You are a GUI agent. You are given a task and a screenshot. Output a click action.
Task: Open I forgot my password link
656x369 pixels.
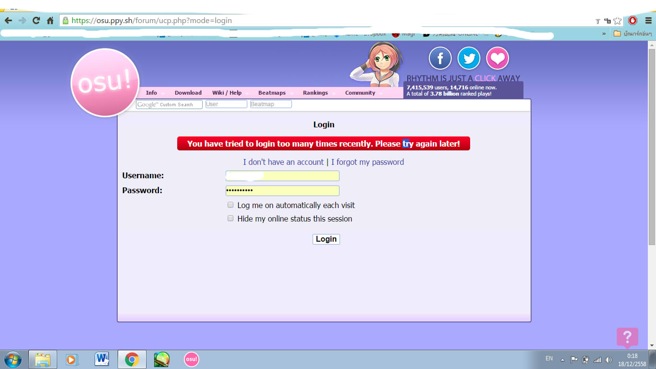click(x=367, y=162)
